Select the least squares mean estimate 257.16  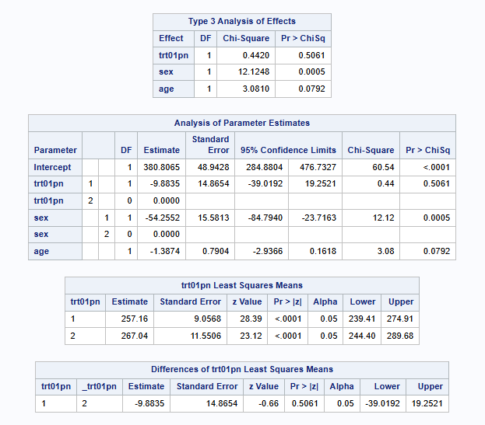coord(129,319)
